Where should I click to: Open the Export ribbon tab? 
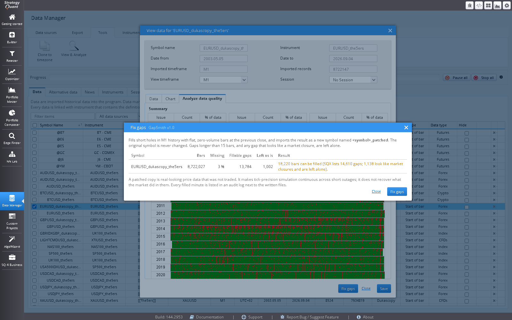tap(77, 33)
